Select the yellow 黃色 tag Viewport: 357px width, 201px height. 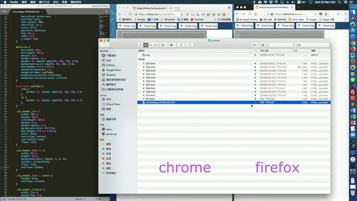[x=107, y=144]
